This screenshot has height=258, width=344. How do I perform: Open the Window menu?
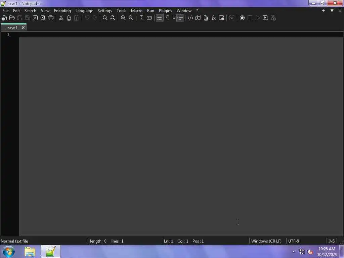[184, 10]
